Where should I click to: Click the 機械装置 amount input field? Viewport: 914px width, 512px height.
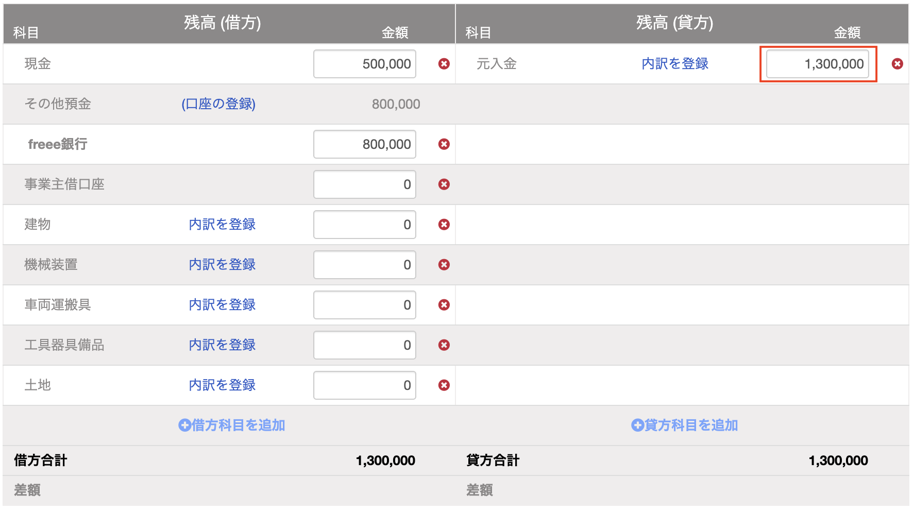tap(365, 265)
